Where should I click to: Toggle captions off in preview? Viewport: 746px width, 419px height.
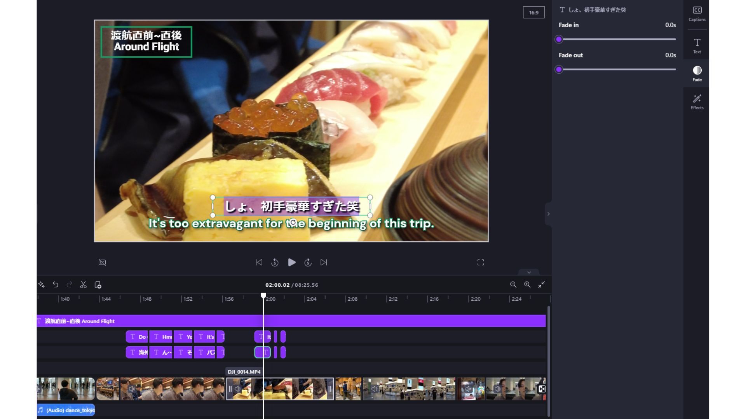[x=102, y=262]
